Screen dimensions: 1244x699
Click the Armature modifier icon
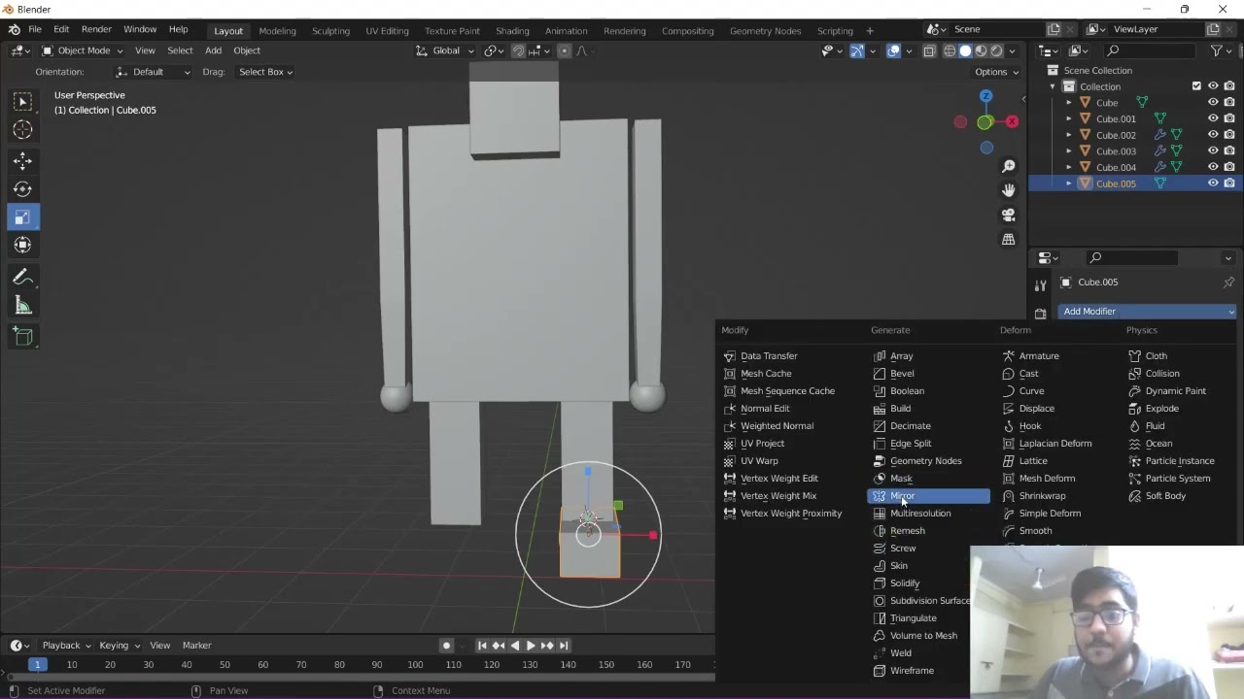click(x=1009, y=356)
